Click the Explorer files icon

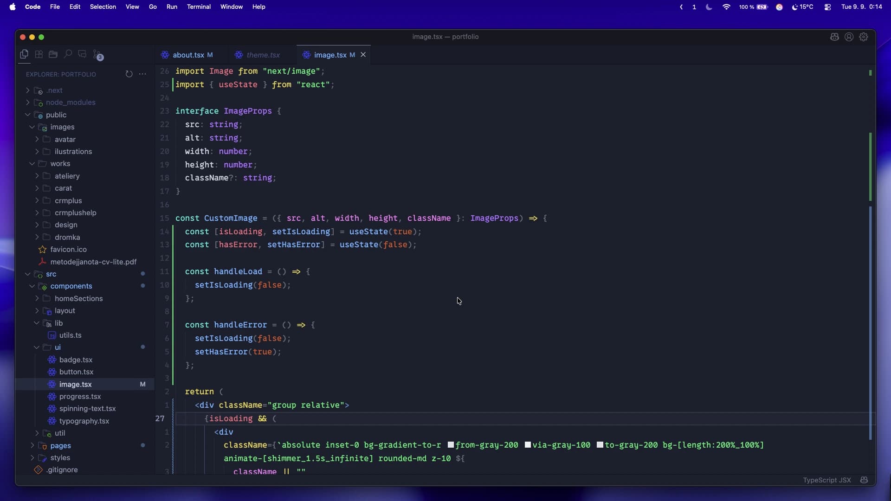(x=24, y=54)
